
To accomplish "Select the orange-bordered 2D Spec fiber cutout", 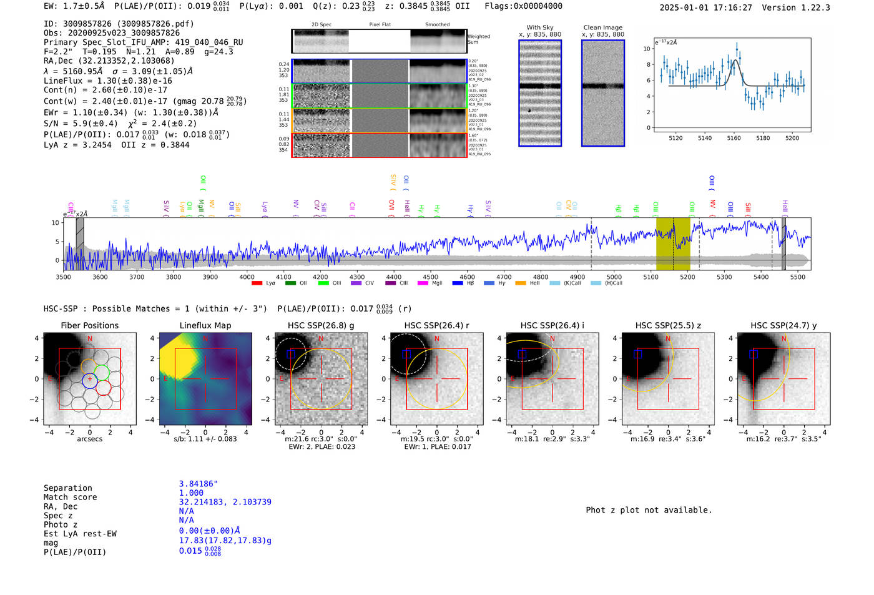I will tap(322, 120).
